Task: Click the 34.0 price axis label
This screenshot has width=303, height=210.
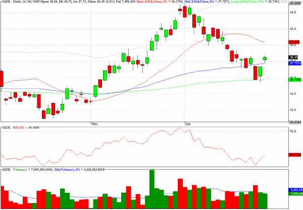Action: [x=293, y=94]
